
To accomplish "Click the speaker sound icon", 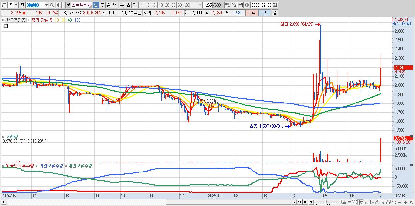I will tap(58, 5).
